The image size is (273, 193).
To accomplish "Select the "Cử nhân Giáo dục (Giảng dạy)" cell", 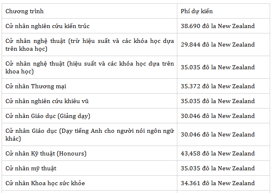I will coord(48,116).
